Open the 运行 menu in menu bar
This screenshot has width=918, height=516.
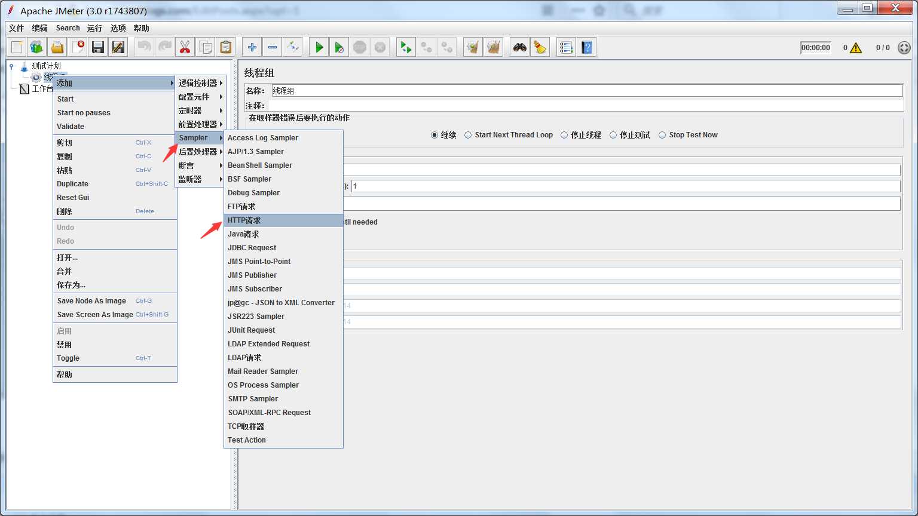click(x=94, y=28)
